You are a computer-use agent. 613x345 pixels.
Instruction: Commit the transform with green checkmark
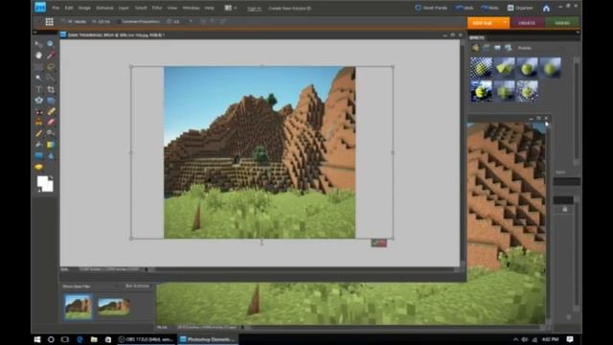[x=375, y=242]
